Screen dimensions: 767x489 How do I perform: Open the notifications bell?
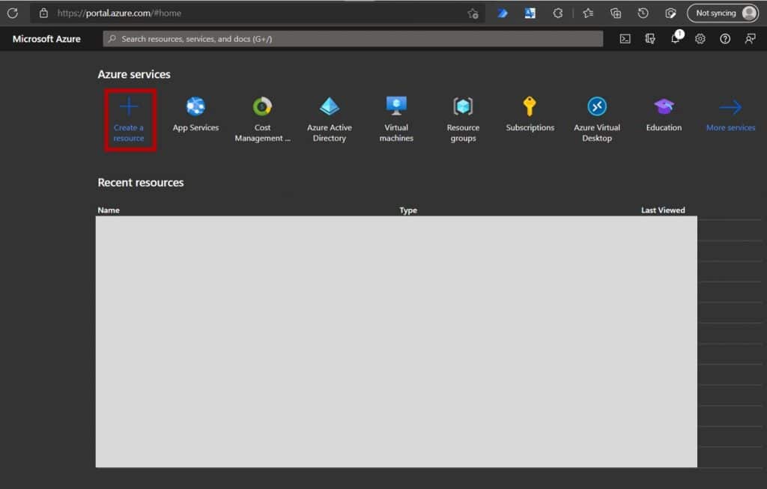click(675, 38)
